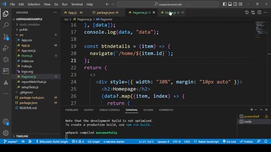Open the Explorer view in activity bar
271x152 pixels.
pos(6,14)
